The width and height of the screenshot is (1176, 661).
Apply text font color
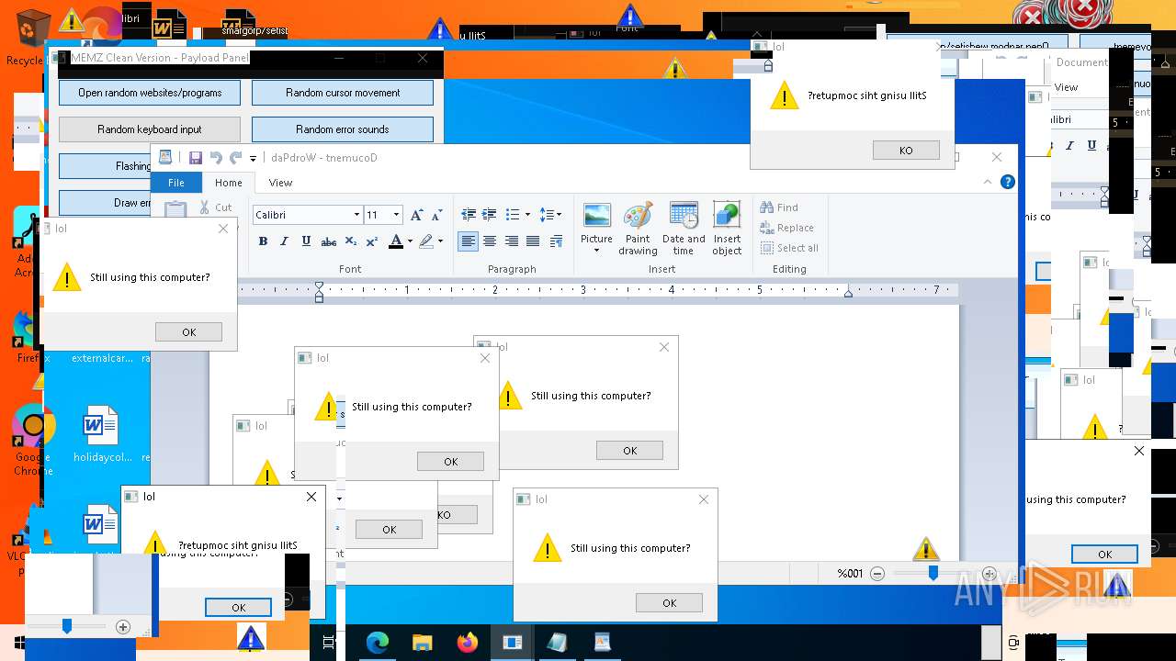pos(396,241)
